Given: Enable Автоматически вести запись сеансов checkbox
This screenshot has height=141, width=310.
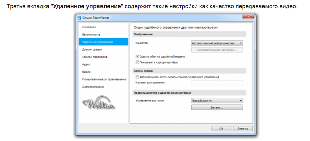Looking at the screenshot, I should [137, 77].
